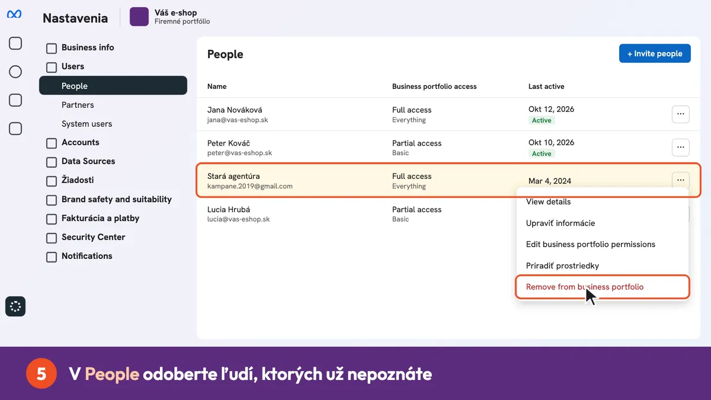711x400 pixels.
Task: Click the Váš e-shop portfolio name
Action: [175, 12]
